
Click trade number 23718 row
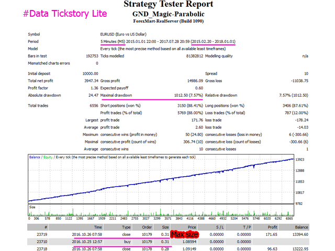42,249
